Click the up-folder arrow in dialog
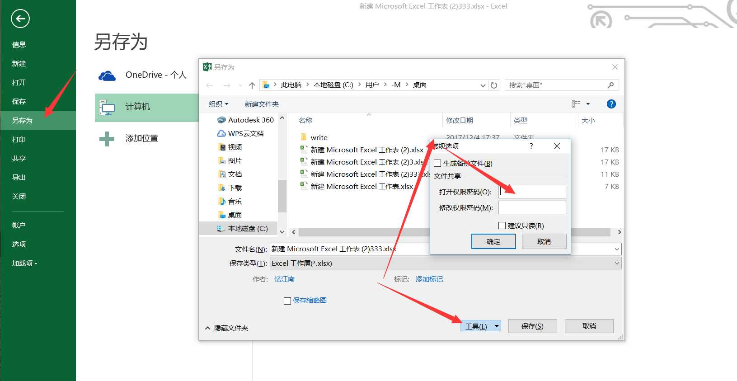This screenshot has height=381, width=737. pyautogui.click(x=252, y=85)
